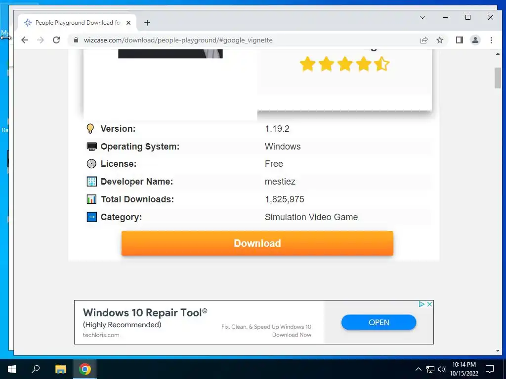Minimize the Chrome window
The image size is (506, 379).
click(x=445, y=17)
